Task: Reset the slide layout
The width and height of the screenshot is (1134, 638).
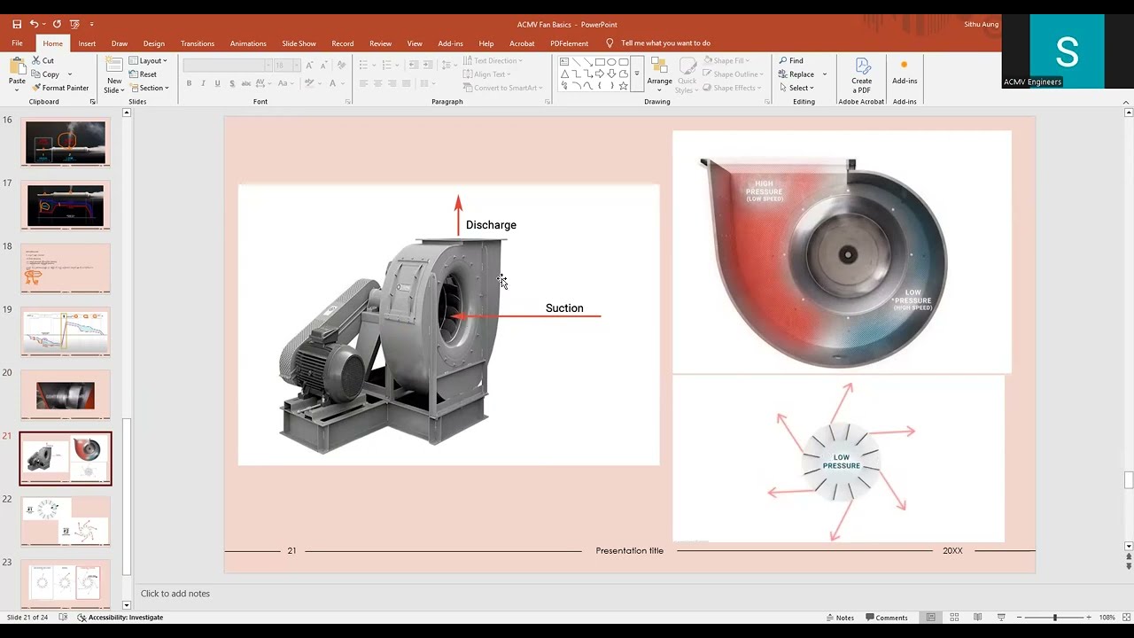Action: [143, 74]
